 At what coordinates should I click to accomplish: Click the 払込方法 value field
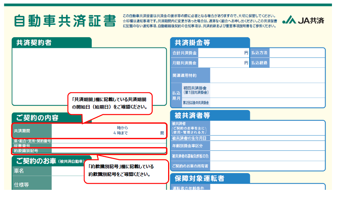(x=297, y=53)
